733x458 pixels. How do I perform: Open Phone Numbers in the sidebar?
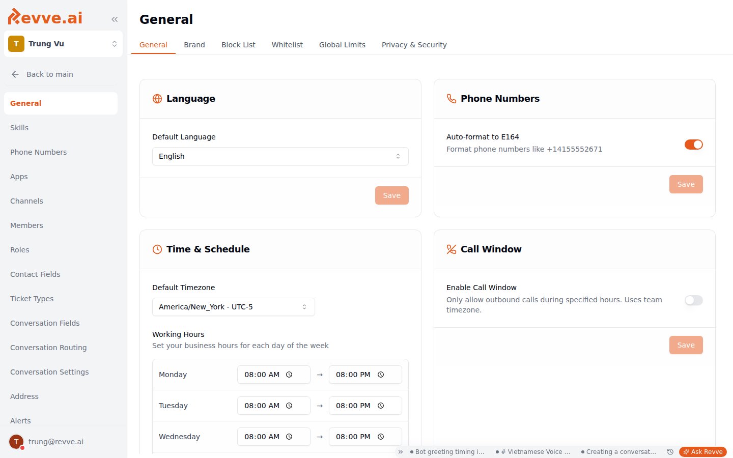click(x=61, y=152)
